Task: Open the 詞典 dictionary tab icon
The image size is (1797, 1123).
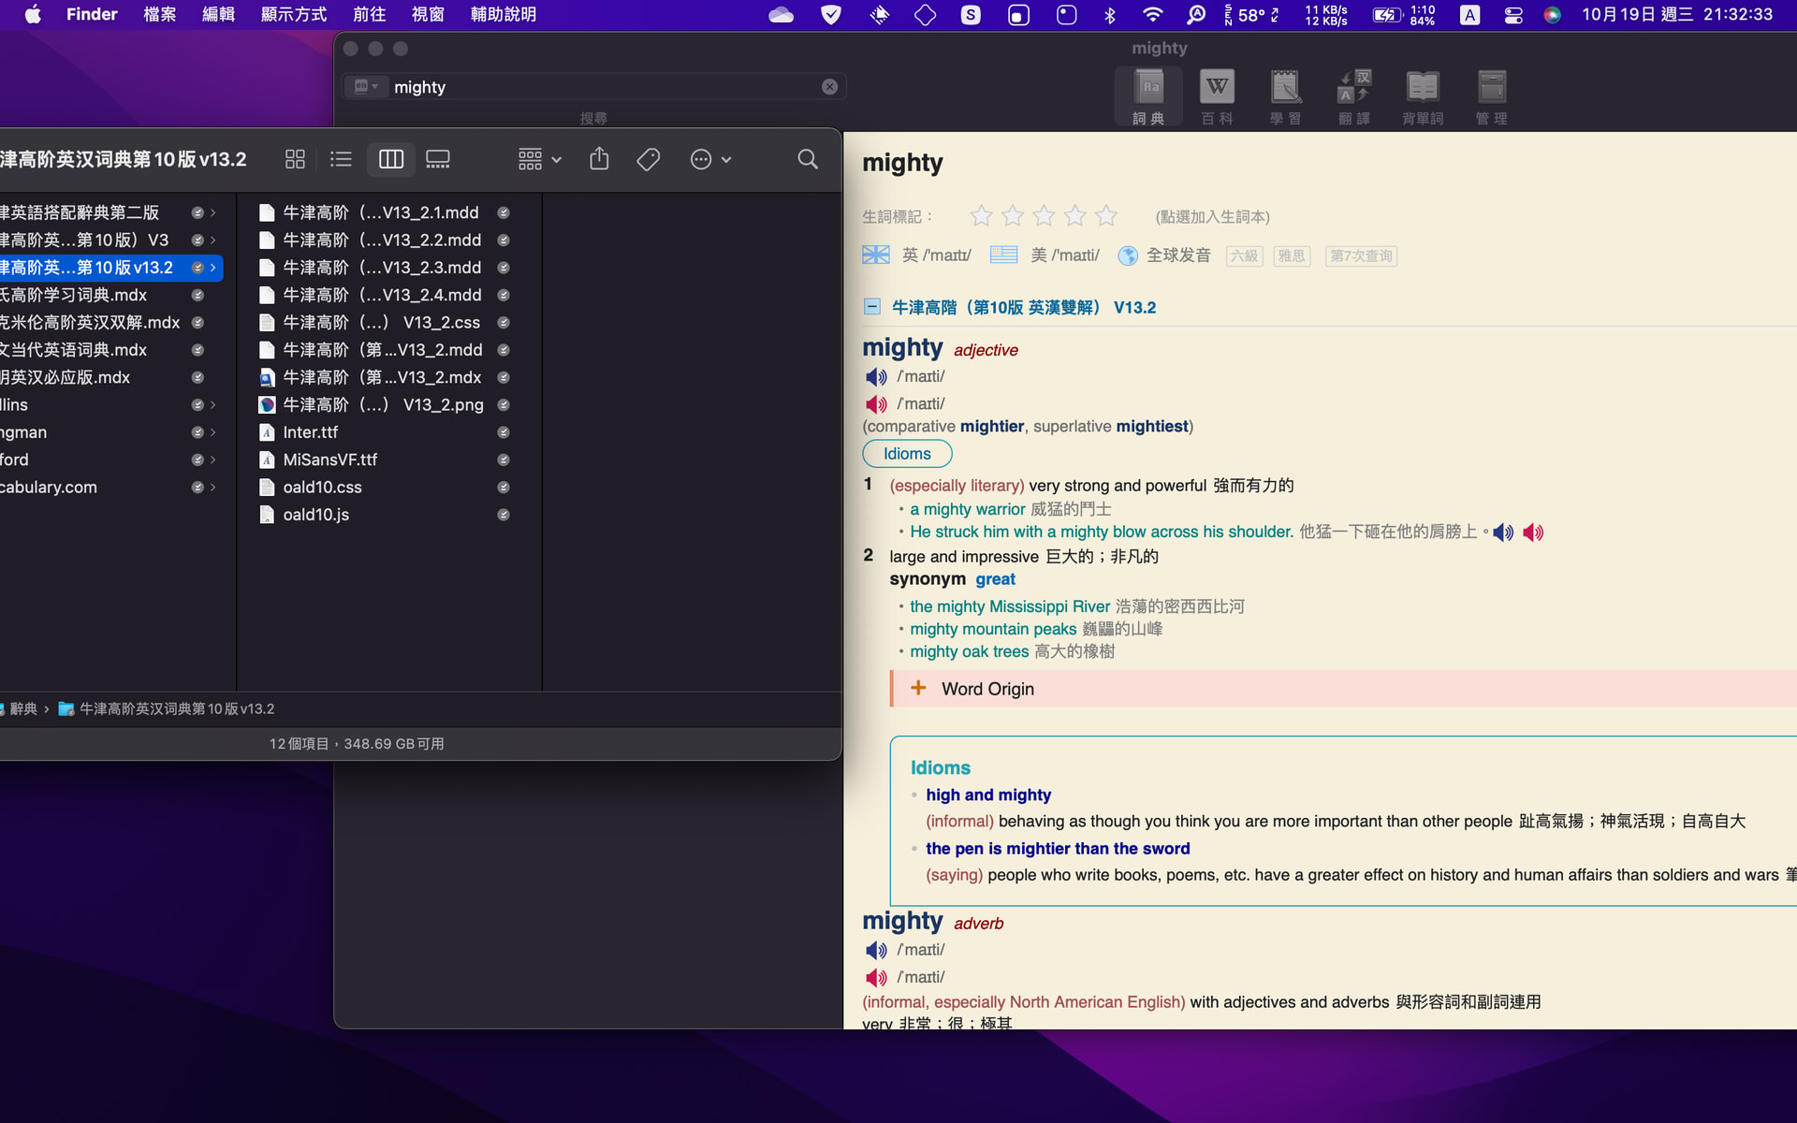Action: [x=1148, y=96]
